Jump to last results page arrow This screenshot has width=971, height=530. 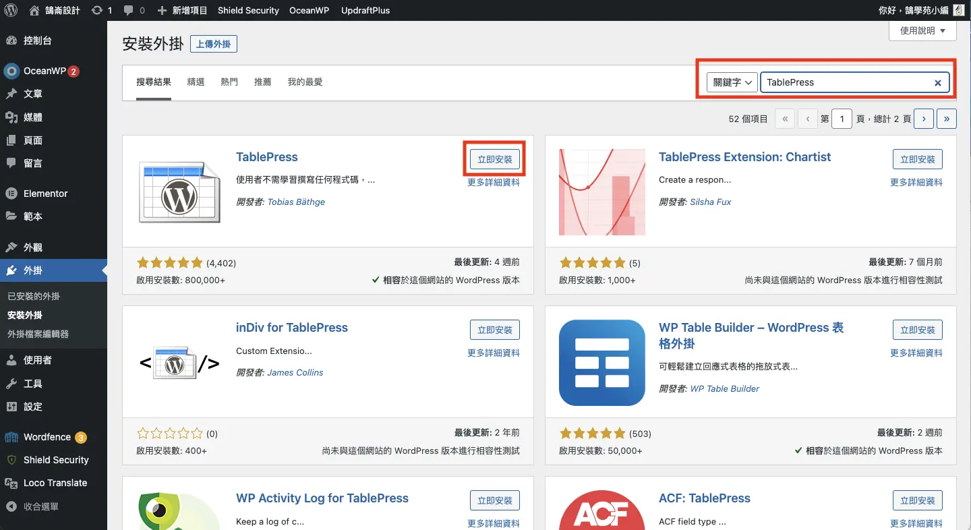pos(947,119)
